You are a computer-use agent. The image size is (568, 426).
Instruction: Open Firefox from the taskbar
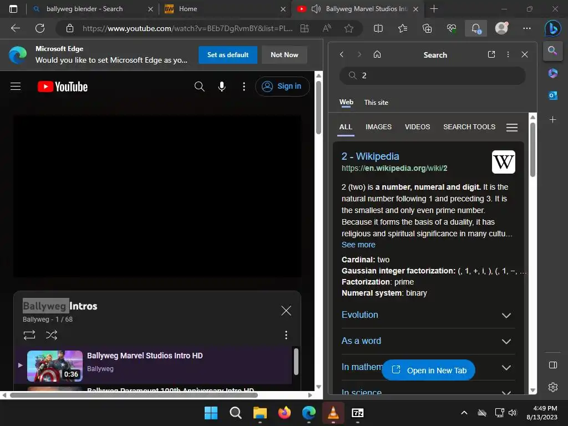[285, 413]
